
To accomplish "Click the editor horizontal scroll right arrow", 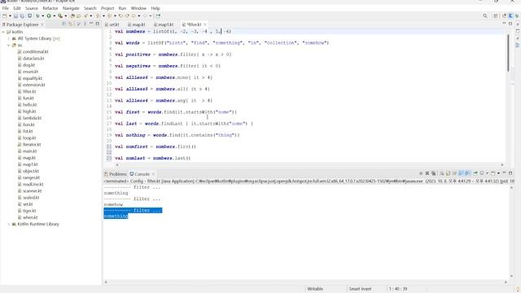I will tap(502, 164).
